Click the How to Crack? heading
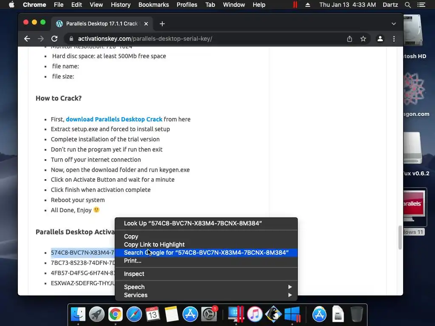Image resolution: width=435 pixels, height=326 pixels. coord(59,98)
